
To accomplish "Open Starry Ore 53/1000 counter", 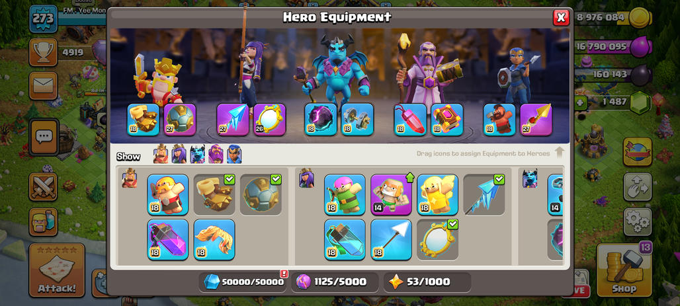I will pyautogui.click(x=427, y=282).
